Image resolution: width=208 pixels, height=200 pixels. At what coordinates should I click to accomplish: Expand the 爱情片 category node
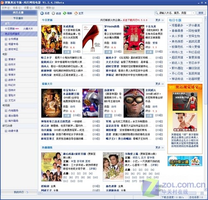[6, 59]
